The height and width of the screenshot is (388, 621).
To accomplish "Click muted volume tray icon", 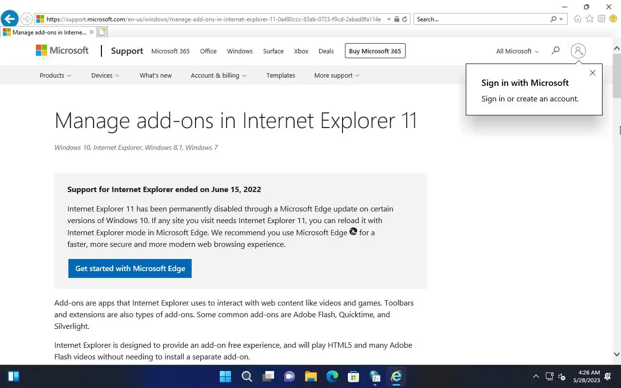I will [562, 376].
